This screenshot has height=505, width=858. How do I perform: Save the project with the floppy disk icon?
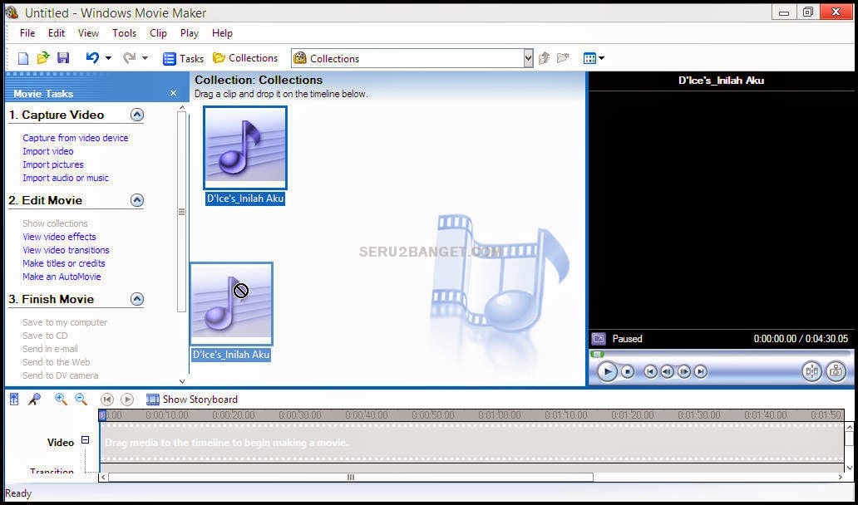pyautogui.click(x=63, y=58)
